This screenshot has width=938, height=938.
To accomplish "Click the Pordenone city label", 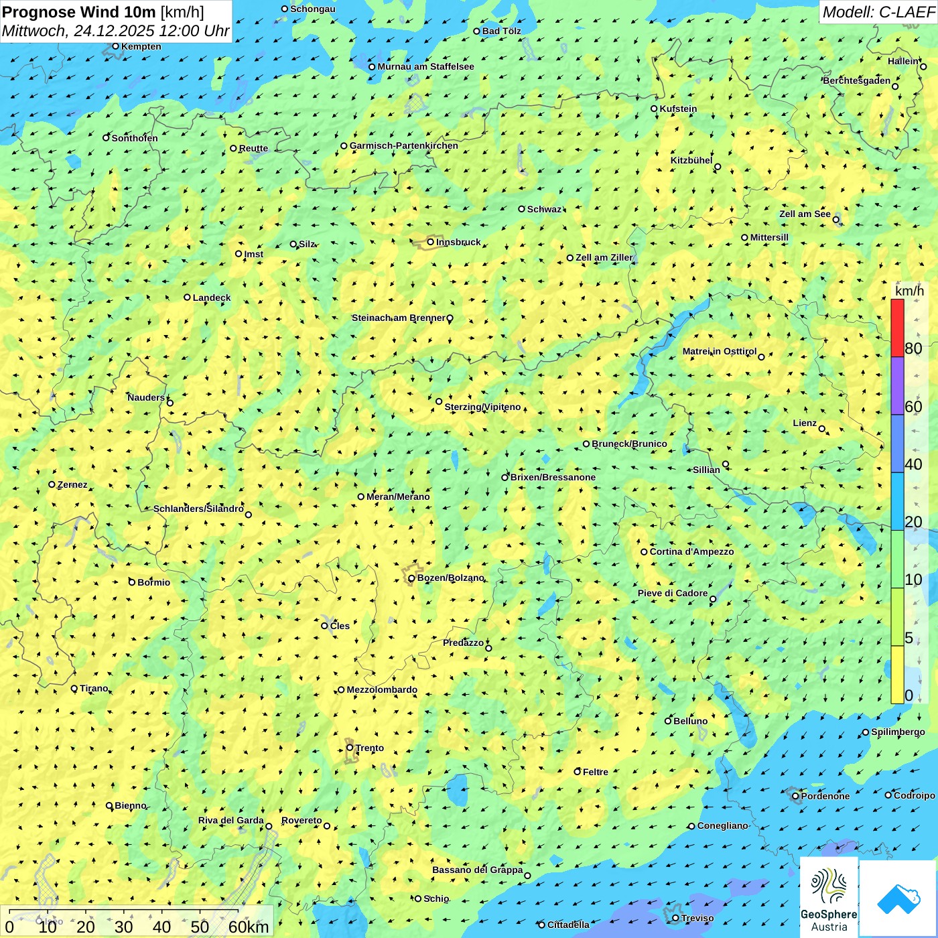I will click(x=825, y=796).
